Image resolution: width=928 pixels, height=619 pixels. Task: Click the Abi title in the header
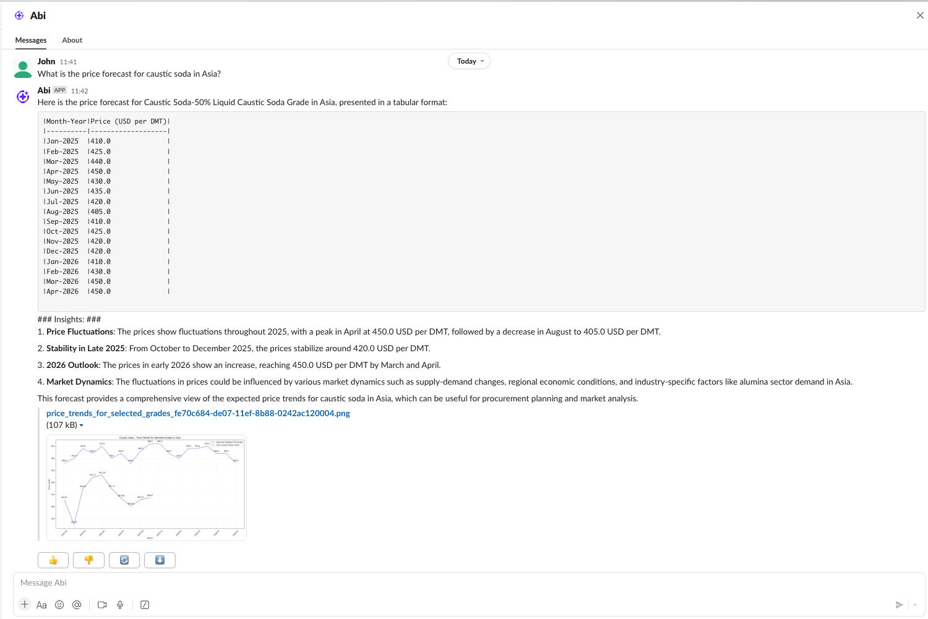click(38, 15)
